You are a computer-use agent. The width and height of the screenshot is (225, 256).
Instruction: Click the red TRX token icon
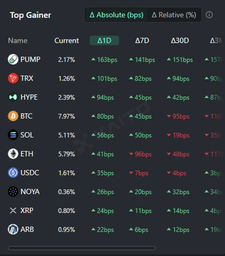tap(13, 78)
